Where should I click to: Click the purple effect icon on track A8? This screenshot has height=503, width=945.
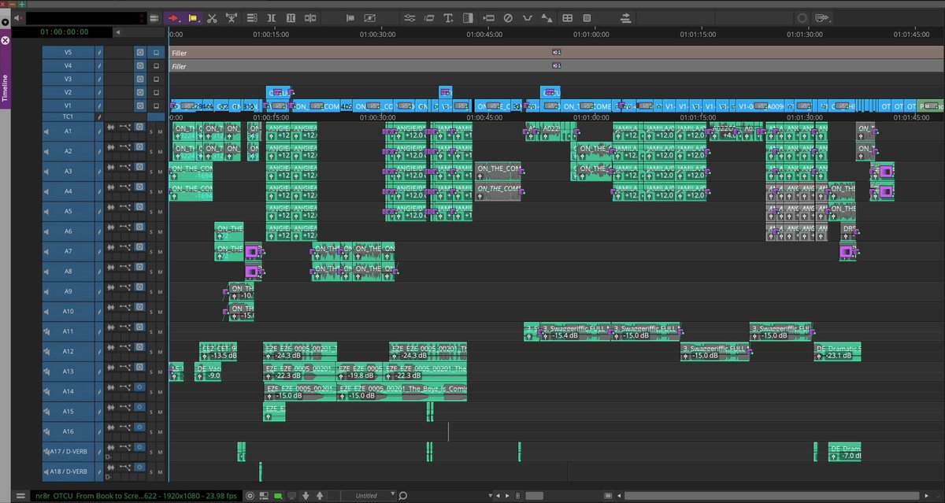pos(253,272)
